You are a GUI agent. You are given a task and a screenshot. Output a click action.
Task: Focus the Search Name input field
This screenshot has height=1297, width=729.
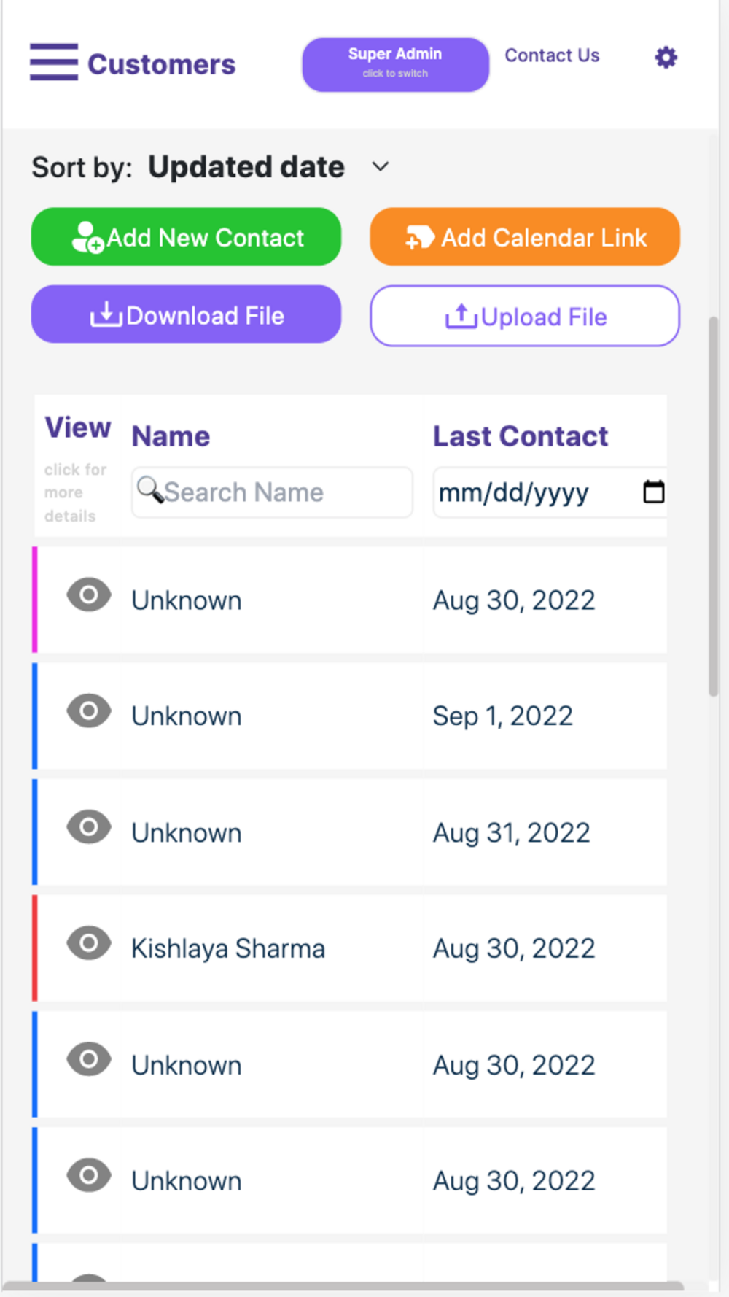pos(272,492)
